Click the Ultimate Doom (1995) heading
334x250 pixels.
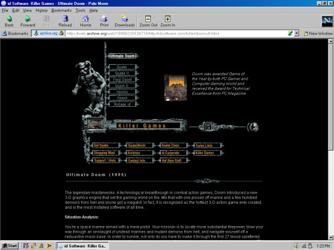(x=96, y=175)
